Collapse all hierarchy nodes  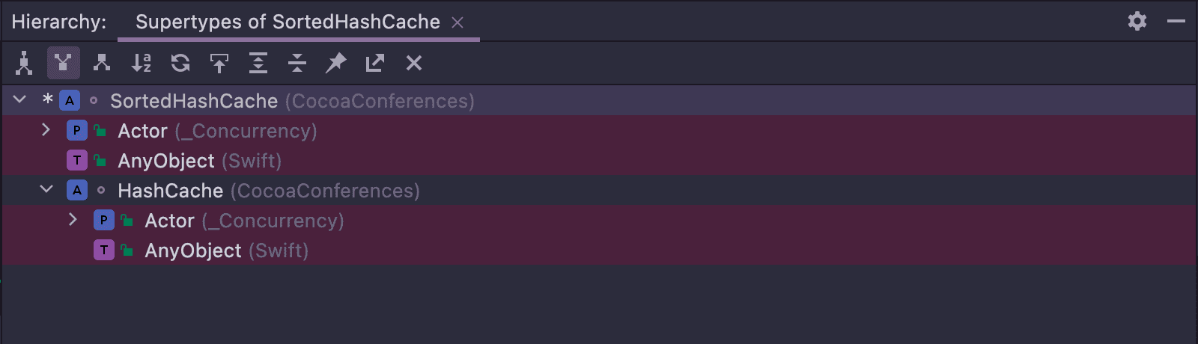tap(297, 63)
